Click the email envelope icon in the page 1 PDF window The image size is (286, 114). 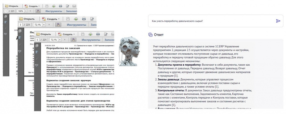pos(74,6)
